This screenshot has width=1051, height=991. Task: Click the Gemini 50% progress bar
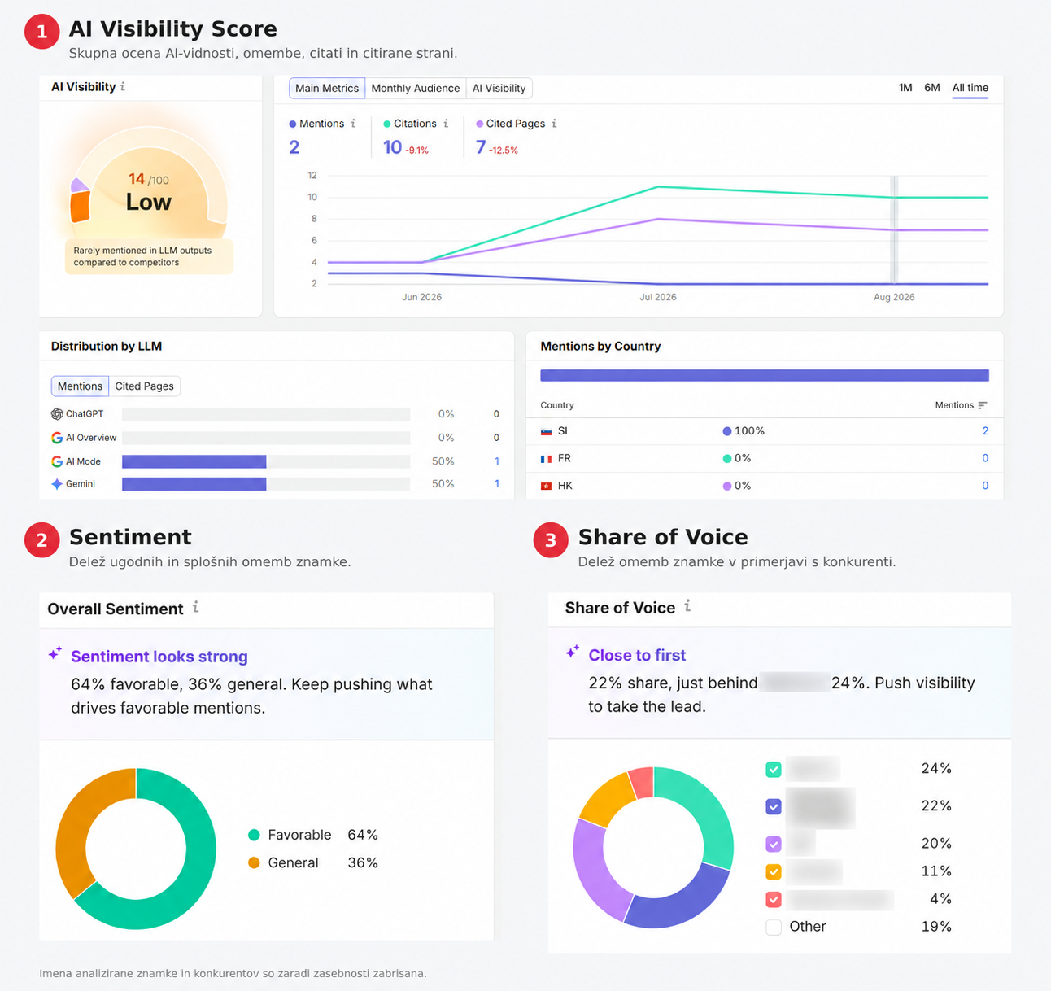click(266, 484)
